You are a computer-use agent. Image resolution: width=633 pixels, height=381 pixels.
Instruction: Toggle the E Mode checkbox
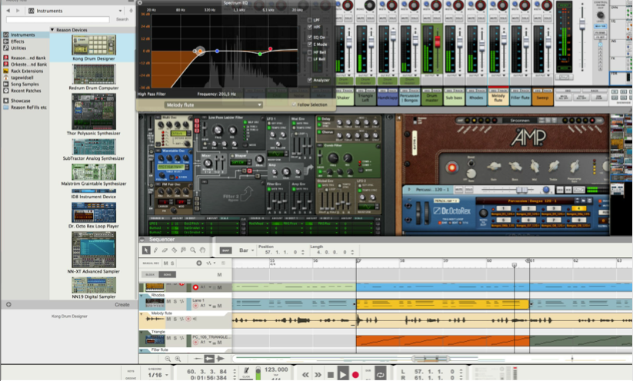coord(310,45)
